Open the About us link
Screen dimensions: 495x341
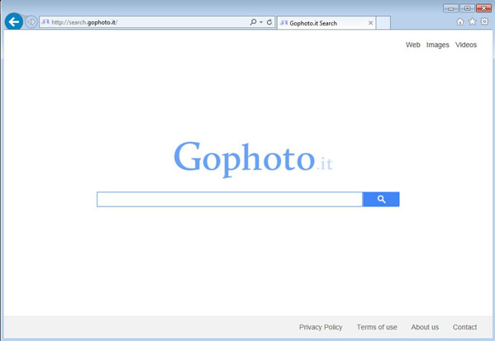[x=425, y=327]
